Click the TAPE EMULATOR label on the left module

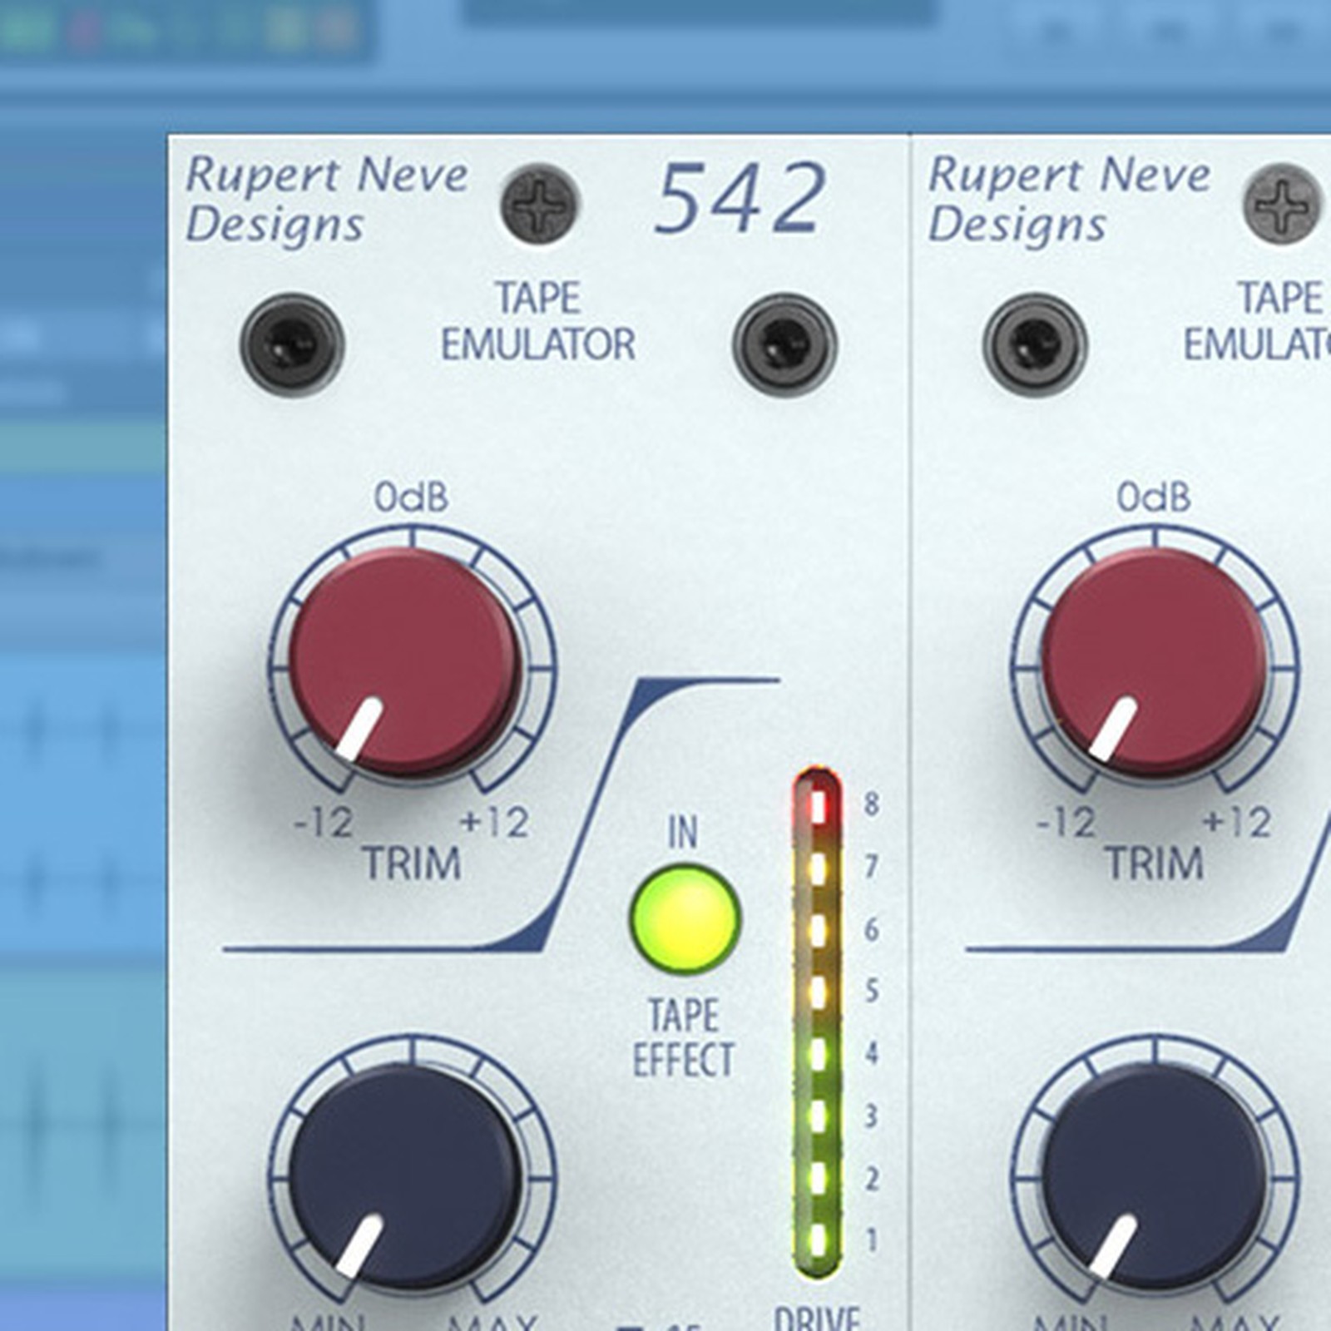[x=537, y=321]
